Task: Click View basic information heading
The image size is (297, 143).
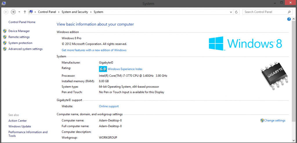Action: coord(95,24)
